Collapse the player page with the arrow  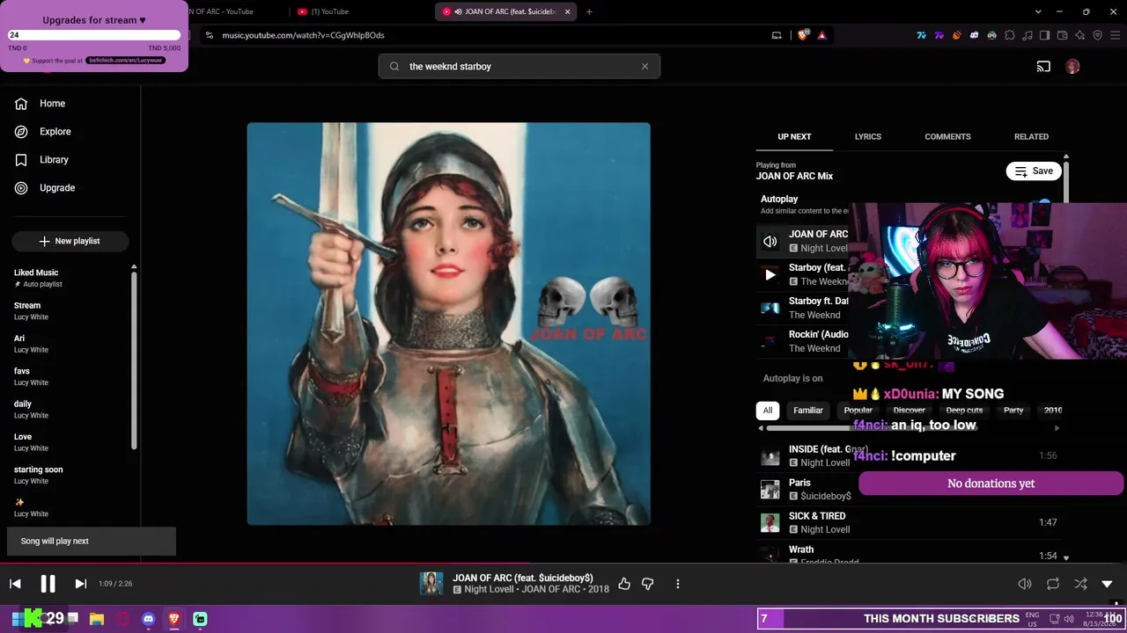click(x=1108, y=584)
